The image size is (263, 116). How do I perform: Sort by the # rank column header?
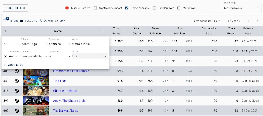point(5,31)
